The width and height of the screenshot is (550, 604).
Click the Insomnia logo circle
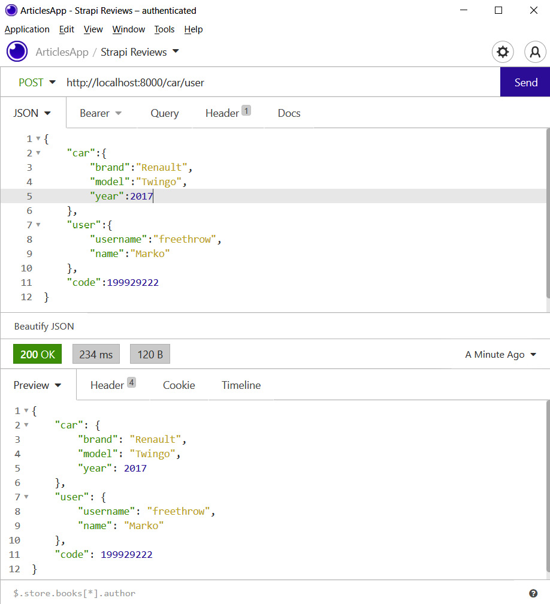pos(17,52)
